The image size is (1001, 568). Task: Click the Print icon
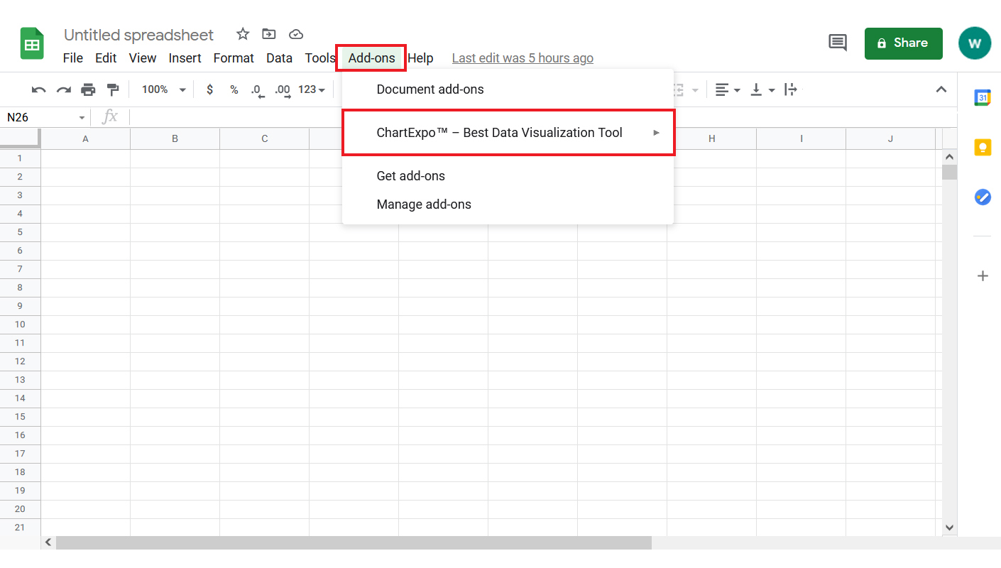pyautogui.click(x=88, y=89)
